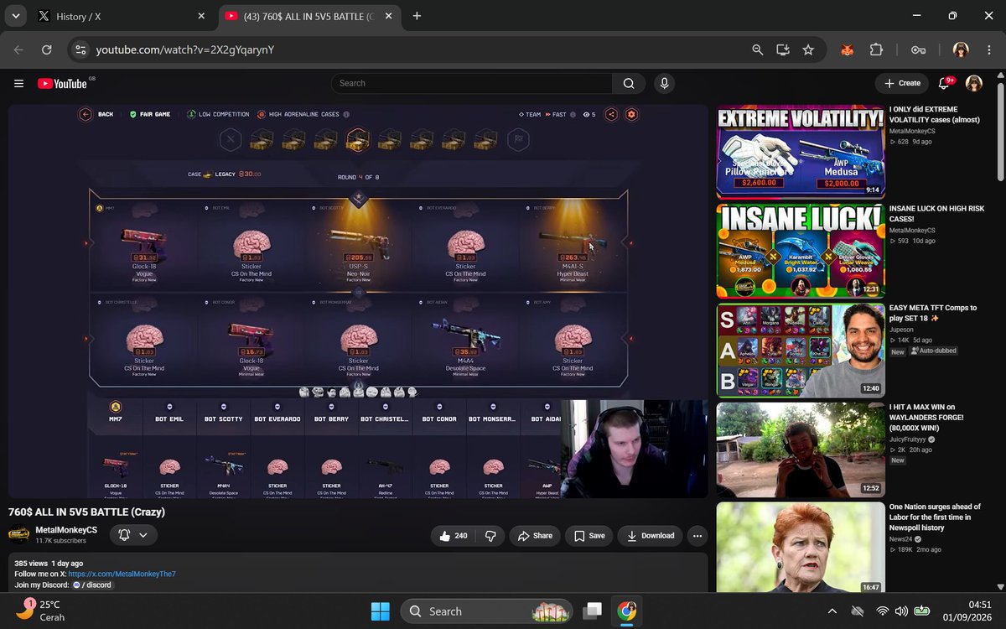Open 'INSANE LUCK ON HIGH RISK CASES!' title
The width and height of the screenshot is (1006, 629).
(x=936, y=214)
